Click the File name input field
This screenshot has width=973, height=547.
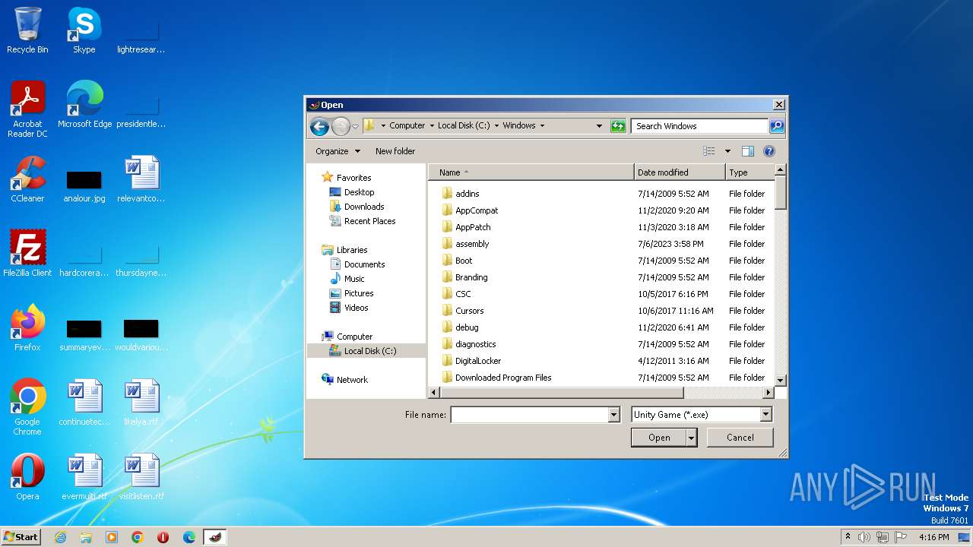(530, 415)
